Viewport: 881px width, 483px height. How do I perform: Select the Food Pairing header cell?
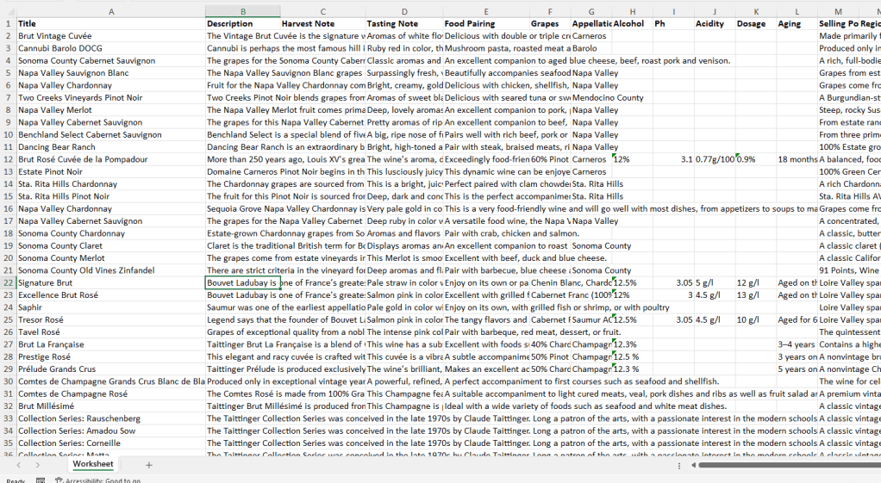[x=485, y=23]
